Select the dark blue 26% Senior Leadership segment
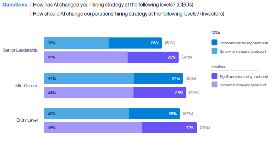 (x=135, y=43)
